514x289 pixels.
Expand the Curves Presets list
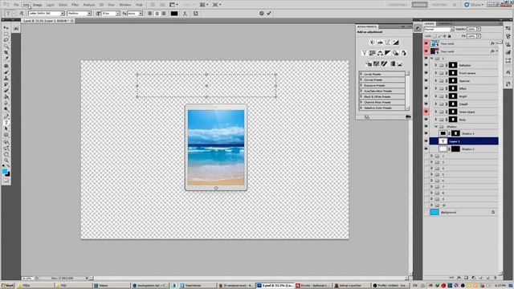point(361,80)
